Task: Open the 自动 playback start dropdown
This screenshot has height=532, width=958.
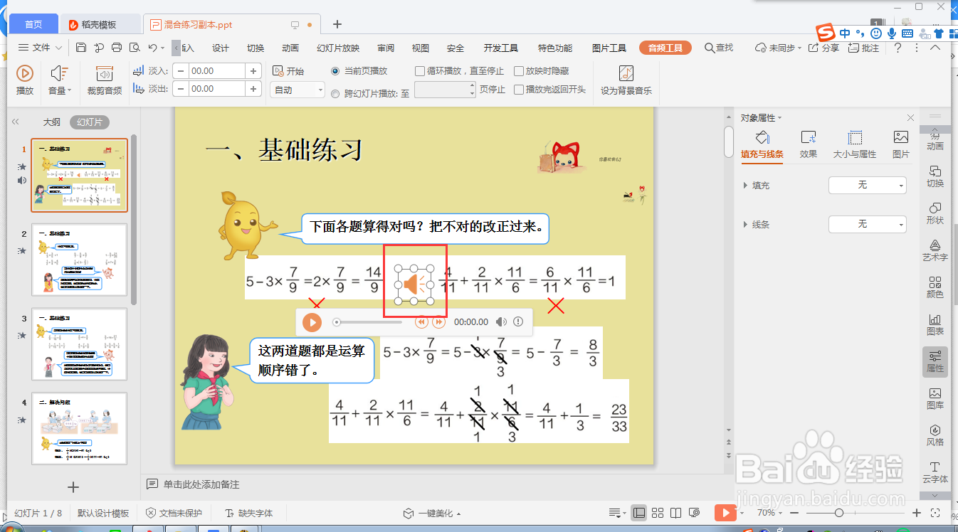Action: [x=297, y=88]
